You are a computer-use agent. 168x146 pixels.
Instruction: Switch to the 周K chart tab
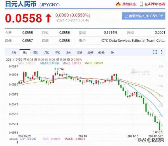[36, 53]
